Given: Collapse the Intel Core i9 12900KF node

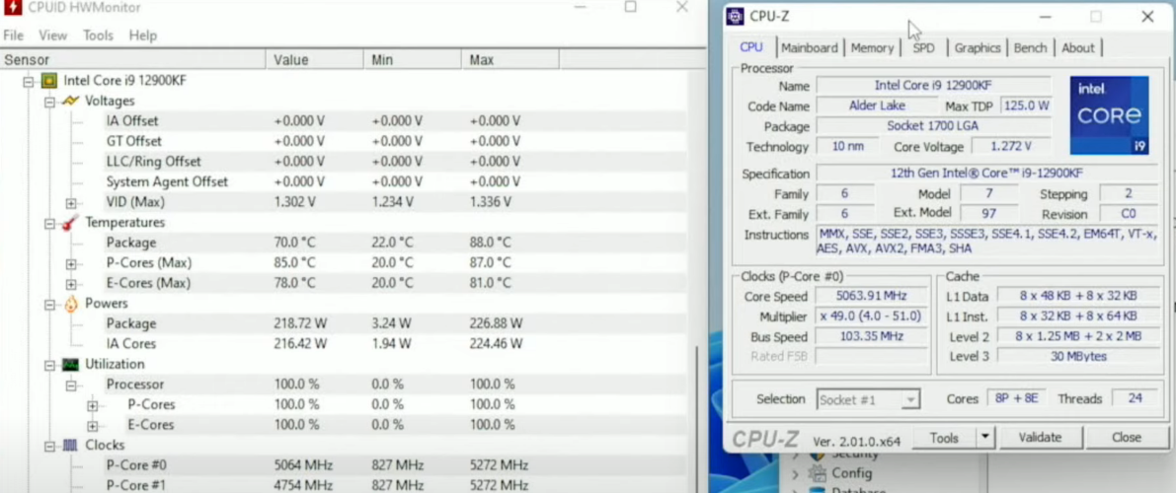Looking at the screenshot, I should [x=29, y=81].
